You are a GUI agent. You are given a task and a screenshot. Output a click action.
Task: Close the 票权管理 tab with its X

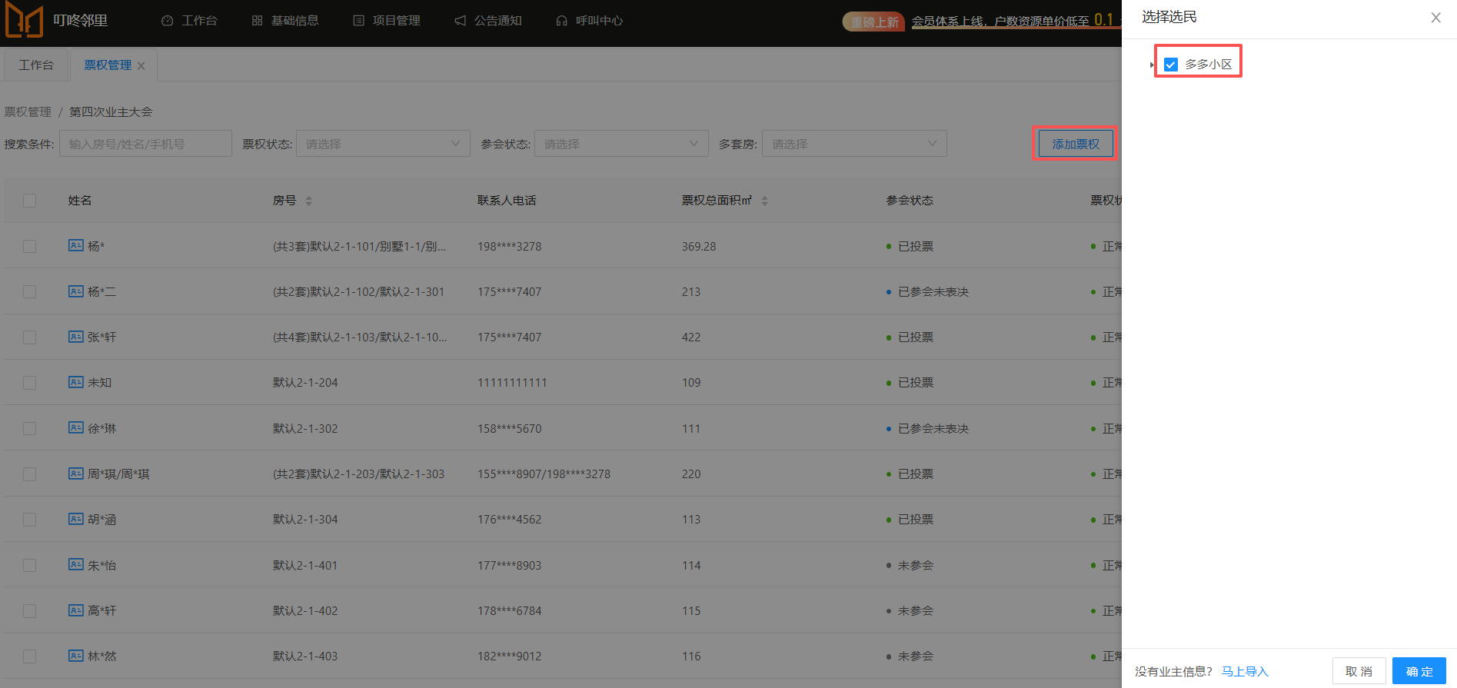point(141,66)
